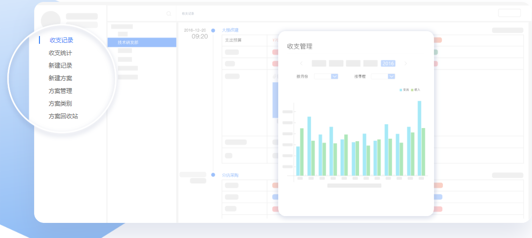
Task: Open 收支统计 in the sidebar menu
Action: (60, 53)
